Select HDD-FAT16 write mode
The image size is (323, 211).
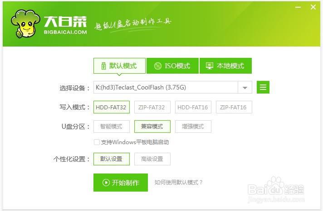pos(193,107)
